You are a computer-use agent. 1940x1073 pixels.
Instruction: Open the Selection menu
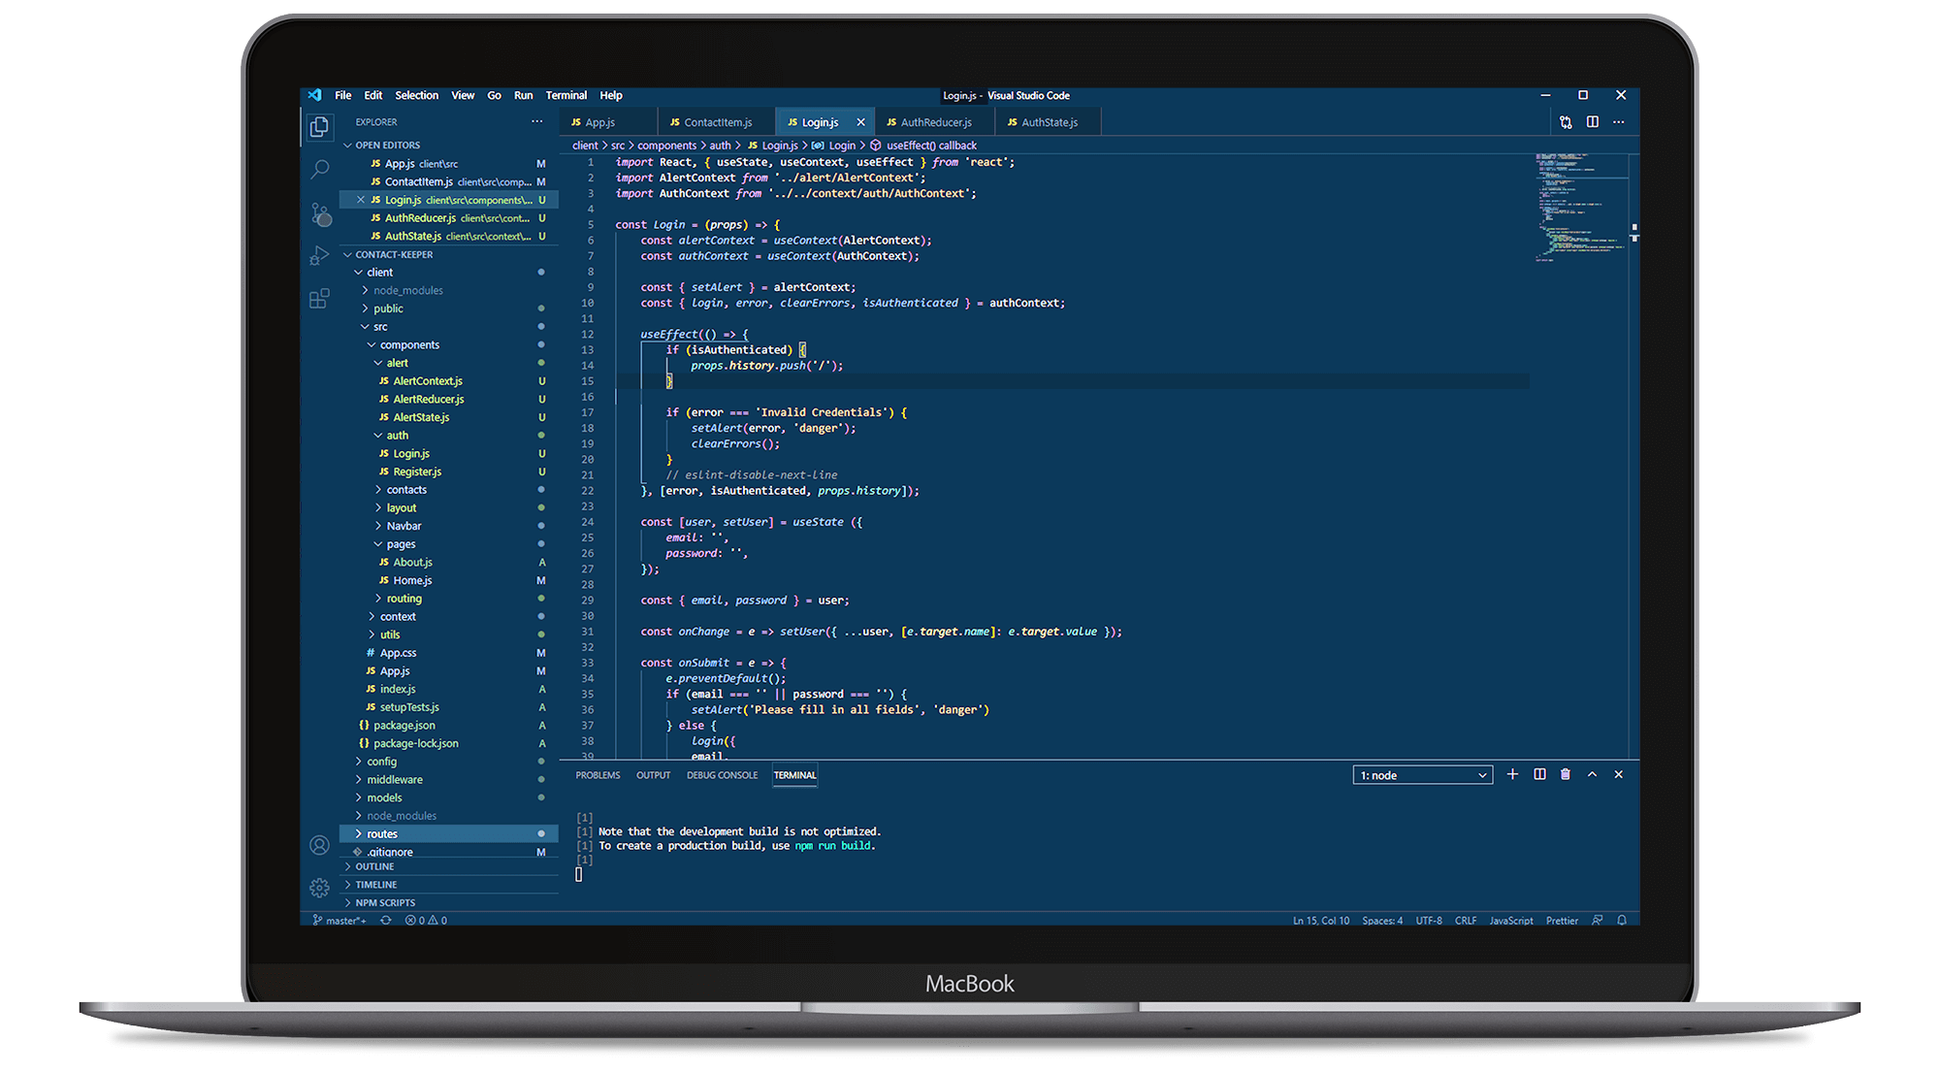pos(417,95)
